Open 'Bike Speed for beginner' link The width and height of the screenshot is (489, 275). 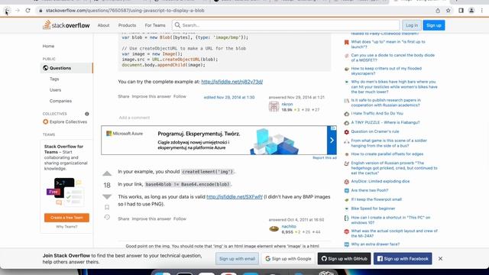pyautogui.click(x=373, y=209)
